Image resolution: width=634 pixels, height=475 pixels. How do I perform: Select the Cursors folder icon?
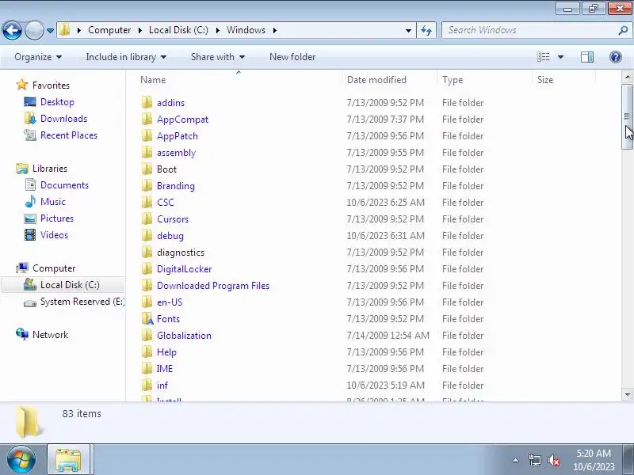pyautogui.click(x=147, y=219)
